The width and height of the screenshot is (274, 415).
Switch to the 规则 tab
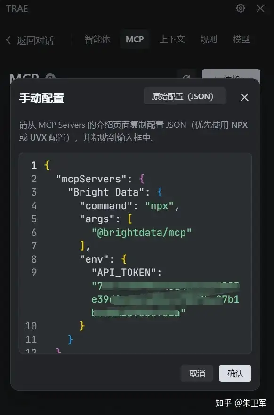(209, 39)
